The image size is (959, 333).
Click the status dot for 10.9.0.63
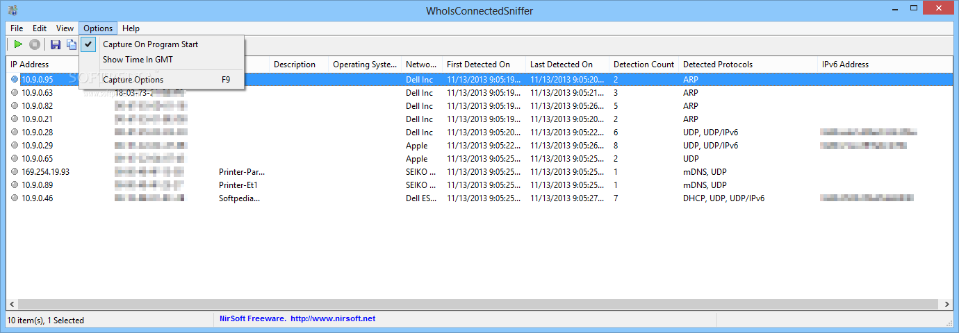[15, 93]
